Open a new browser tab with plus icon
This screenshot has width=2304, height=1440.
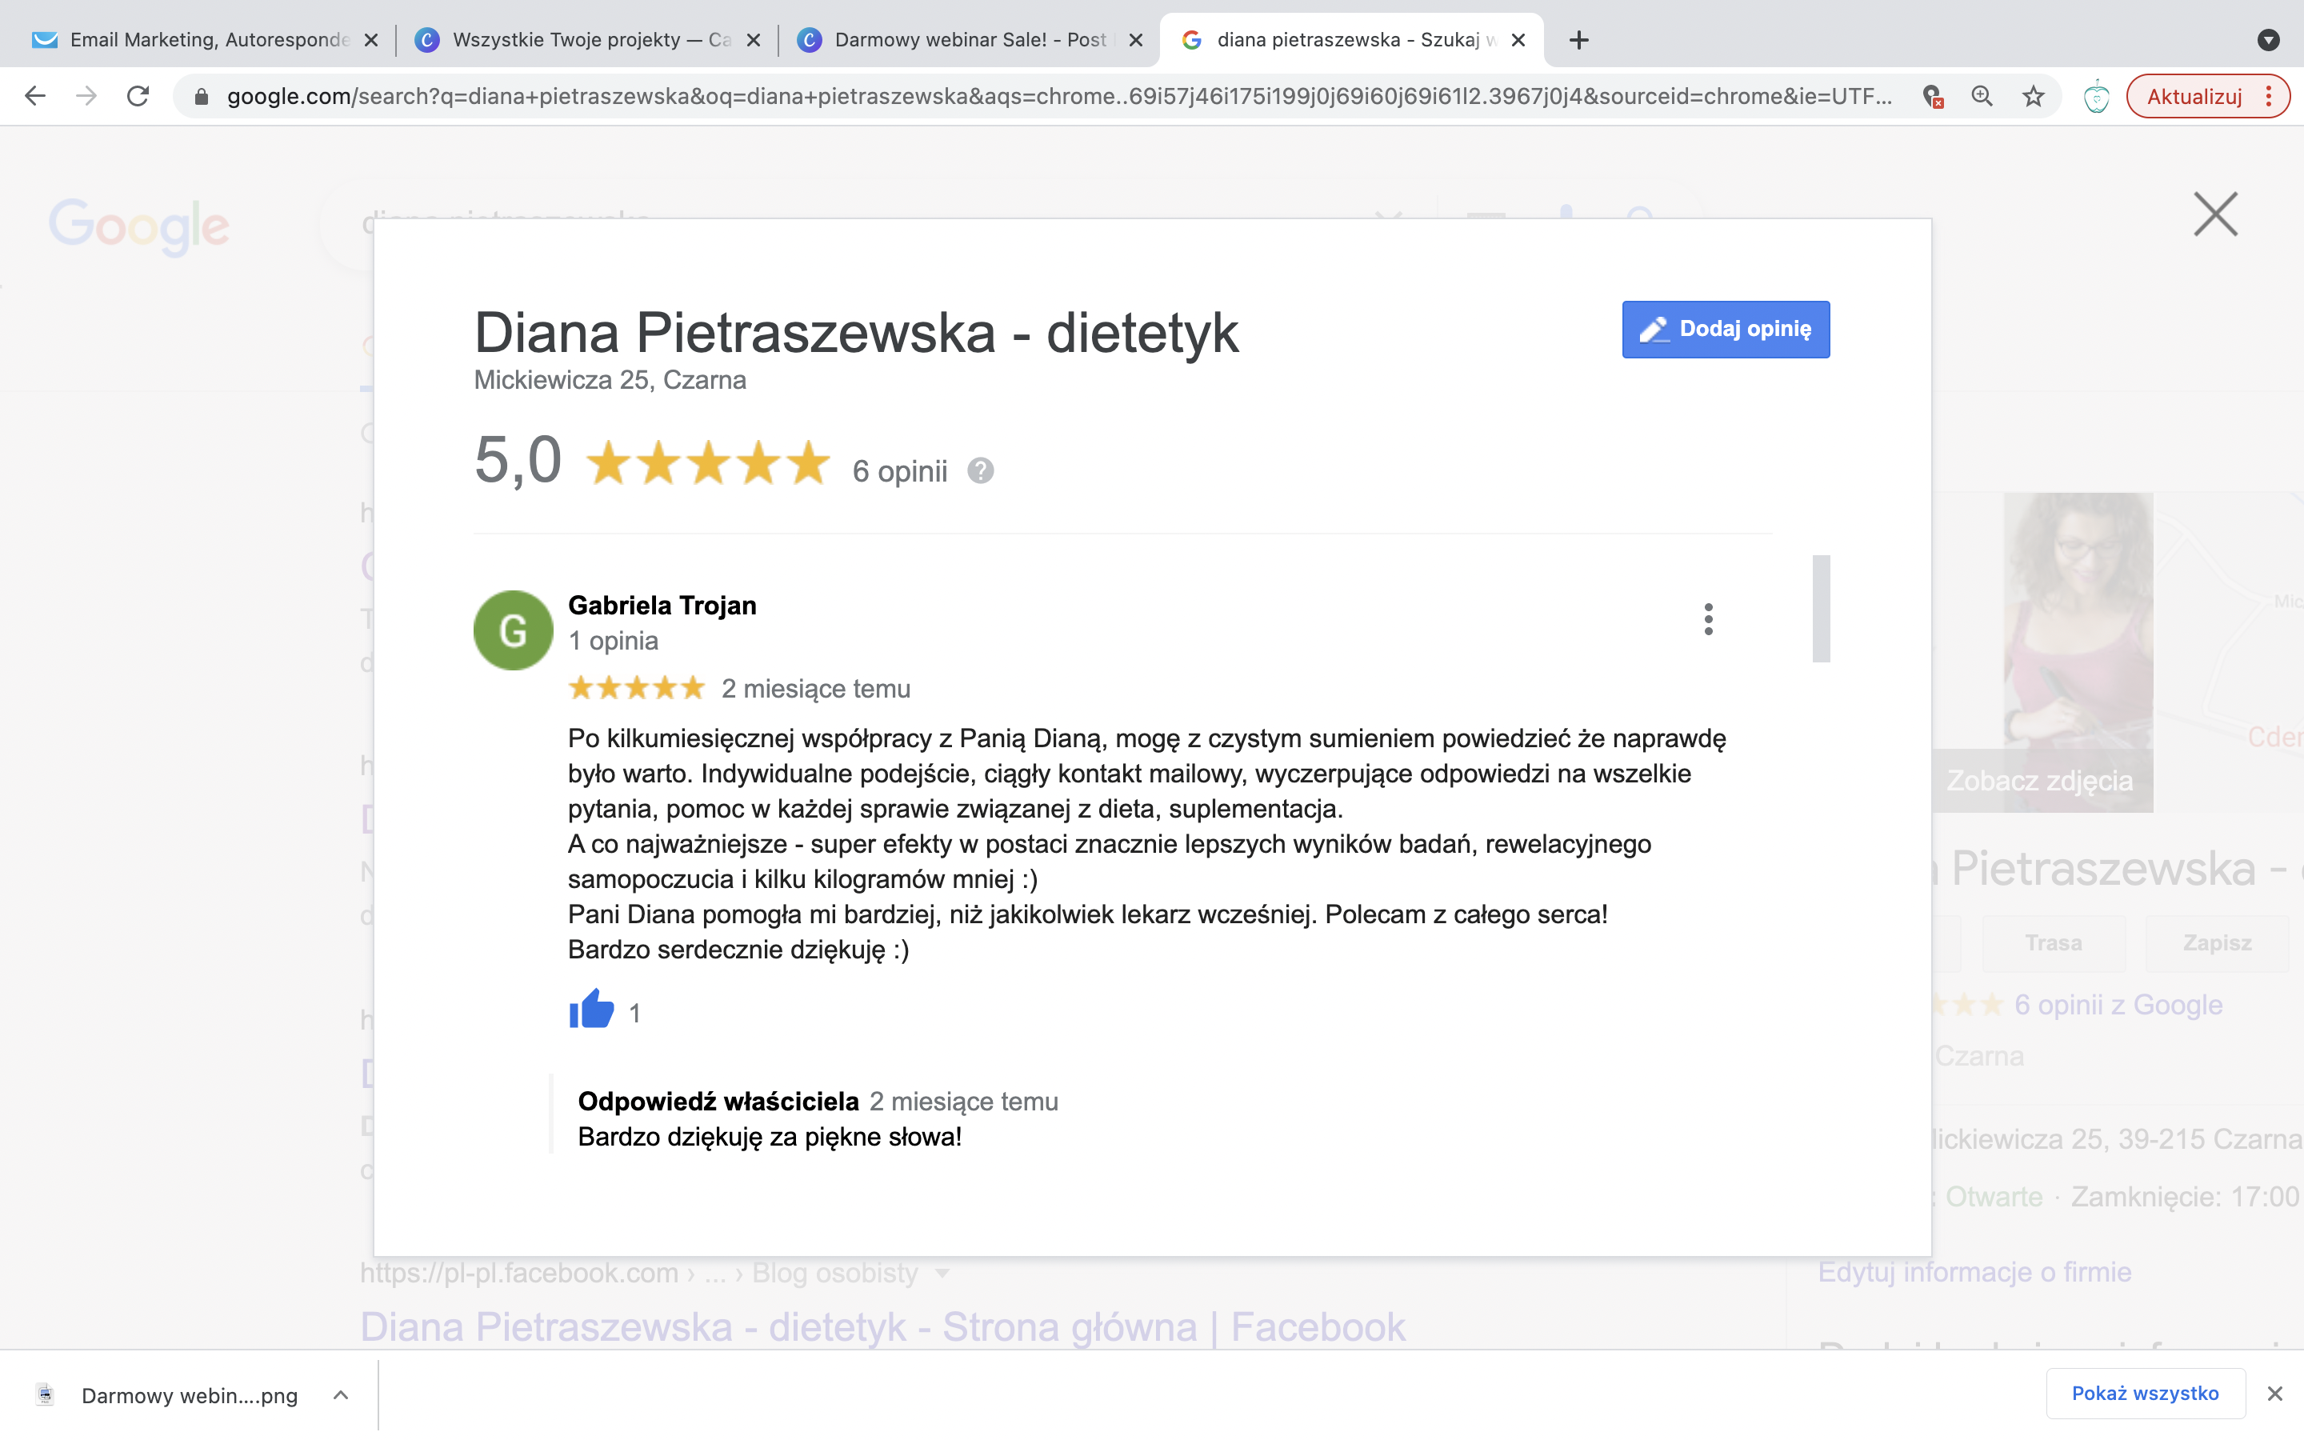[1578, 40]
